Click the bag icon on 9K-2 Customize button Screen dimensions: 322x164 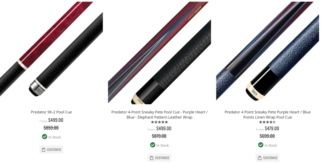point(44,150)
